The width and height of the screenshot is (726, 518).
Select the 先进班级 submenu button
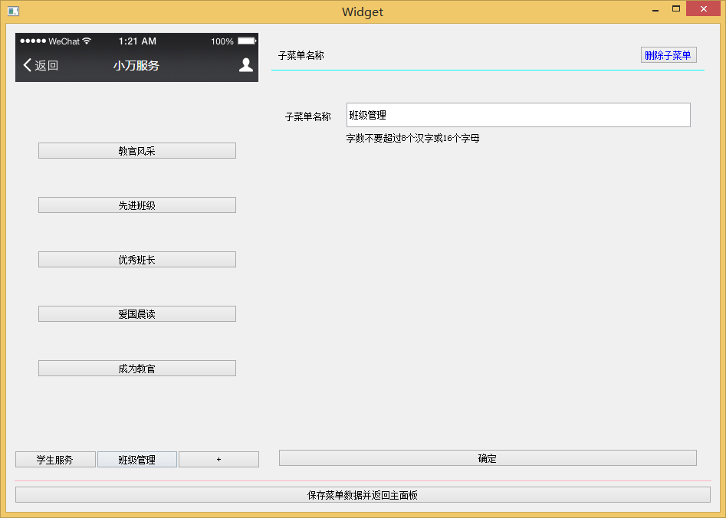click(137, 205)
